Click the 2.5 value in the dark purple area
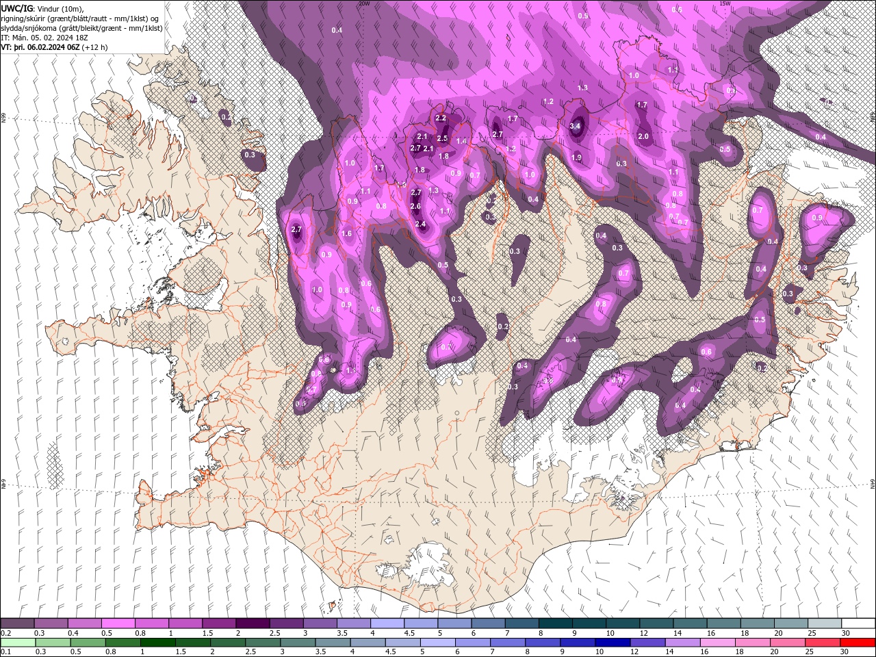The image size is (876, 657). point(442,139)
